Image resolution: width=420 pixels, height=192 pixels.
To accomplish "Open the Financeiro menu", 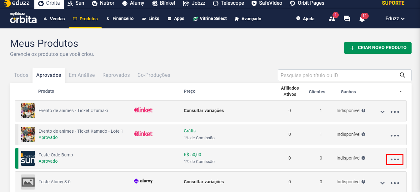I will pos(120,19).
